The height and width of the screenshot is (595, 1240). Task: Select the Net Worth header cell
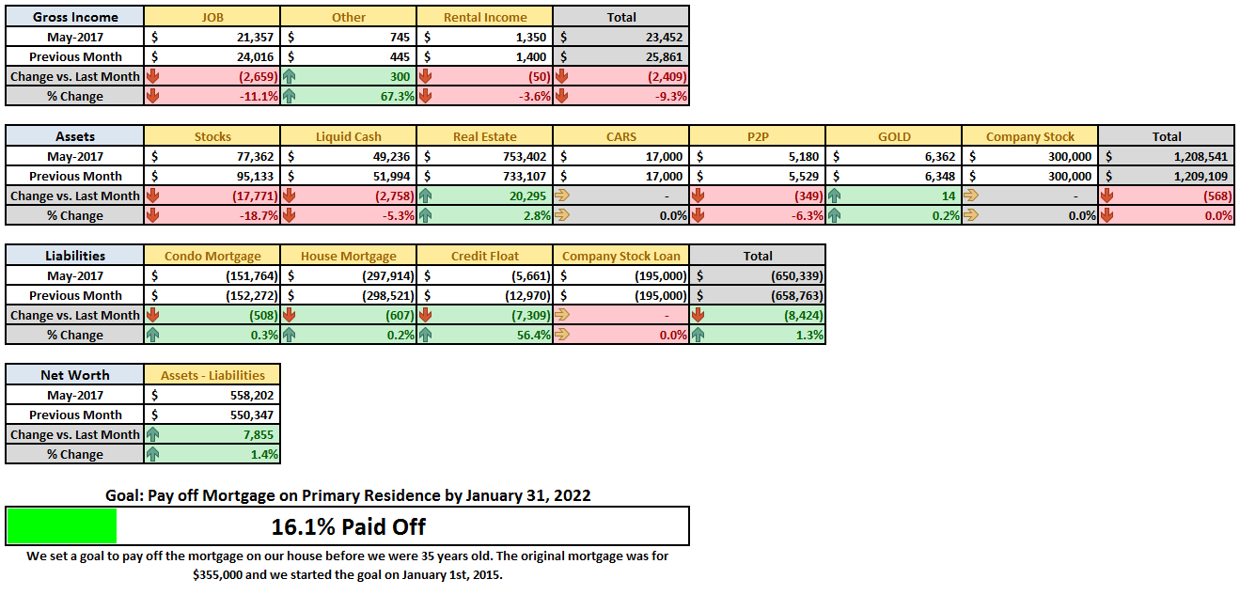tap(75, 375)
